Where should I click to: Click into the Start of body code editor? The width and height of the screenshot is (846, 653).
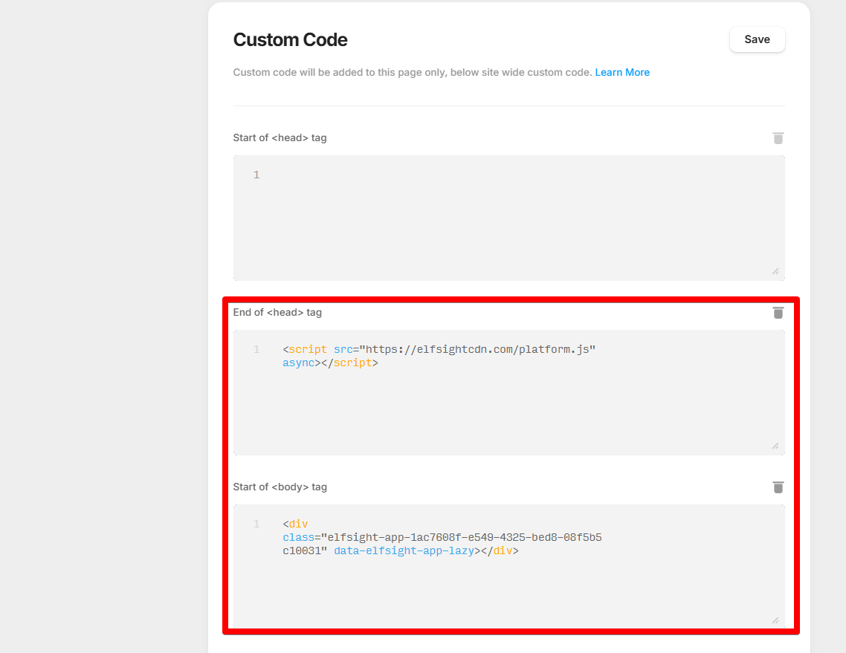point(508,566)
